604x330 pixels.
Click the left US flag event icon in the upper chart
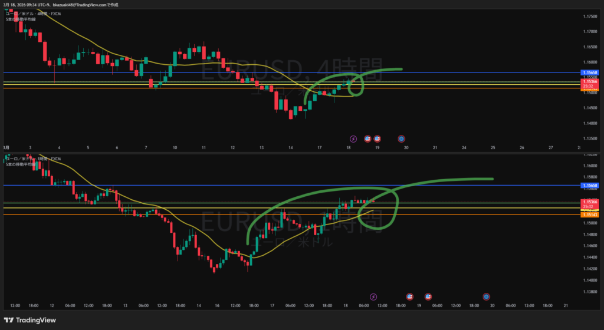367,138
